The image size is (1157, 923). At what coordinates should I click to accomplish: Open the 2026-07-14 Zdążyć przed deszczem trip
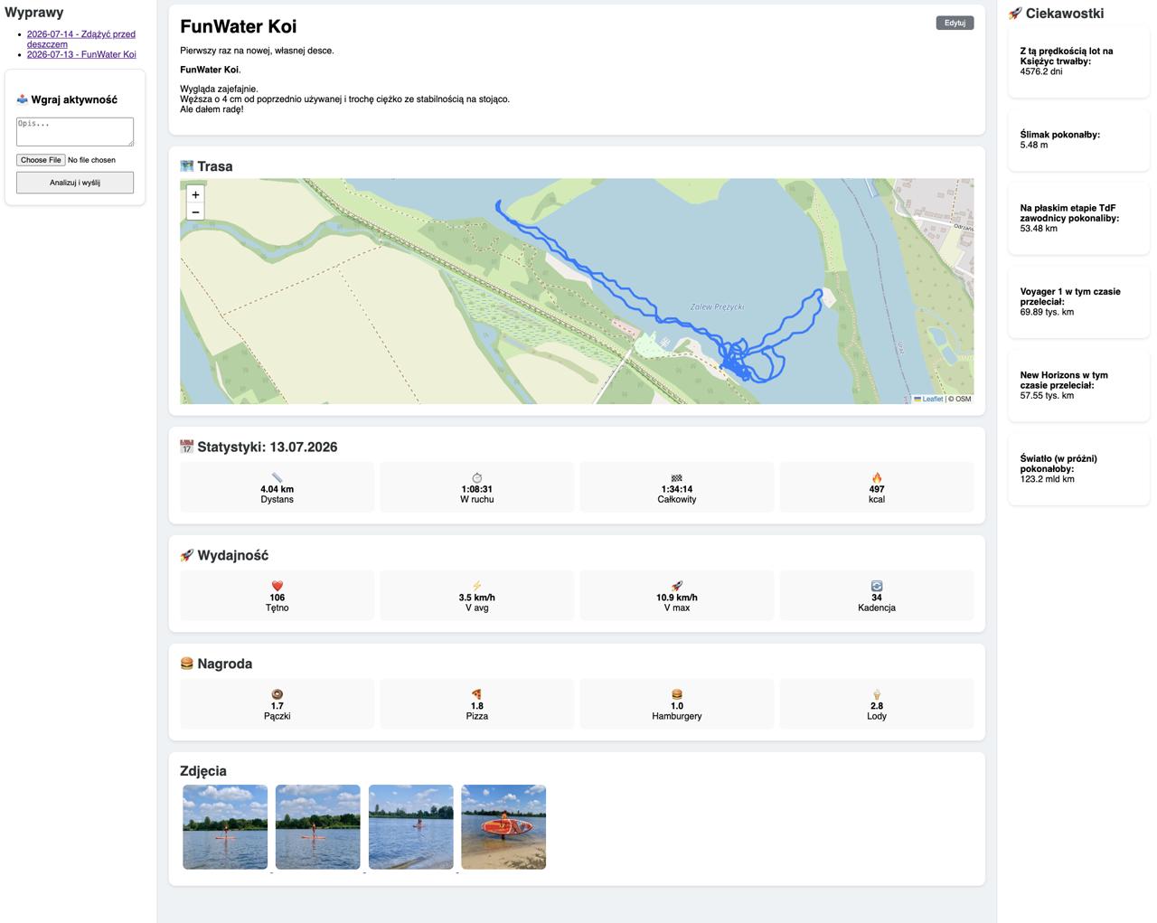(81, 39)
